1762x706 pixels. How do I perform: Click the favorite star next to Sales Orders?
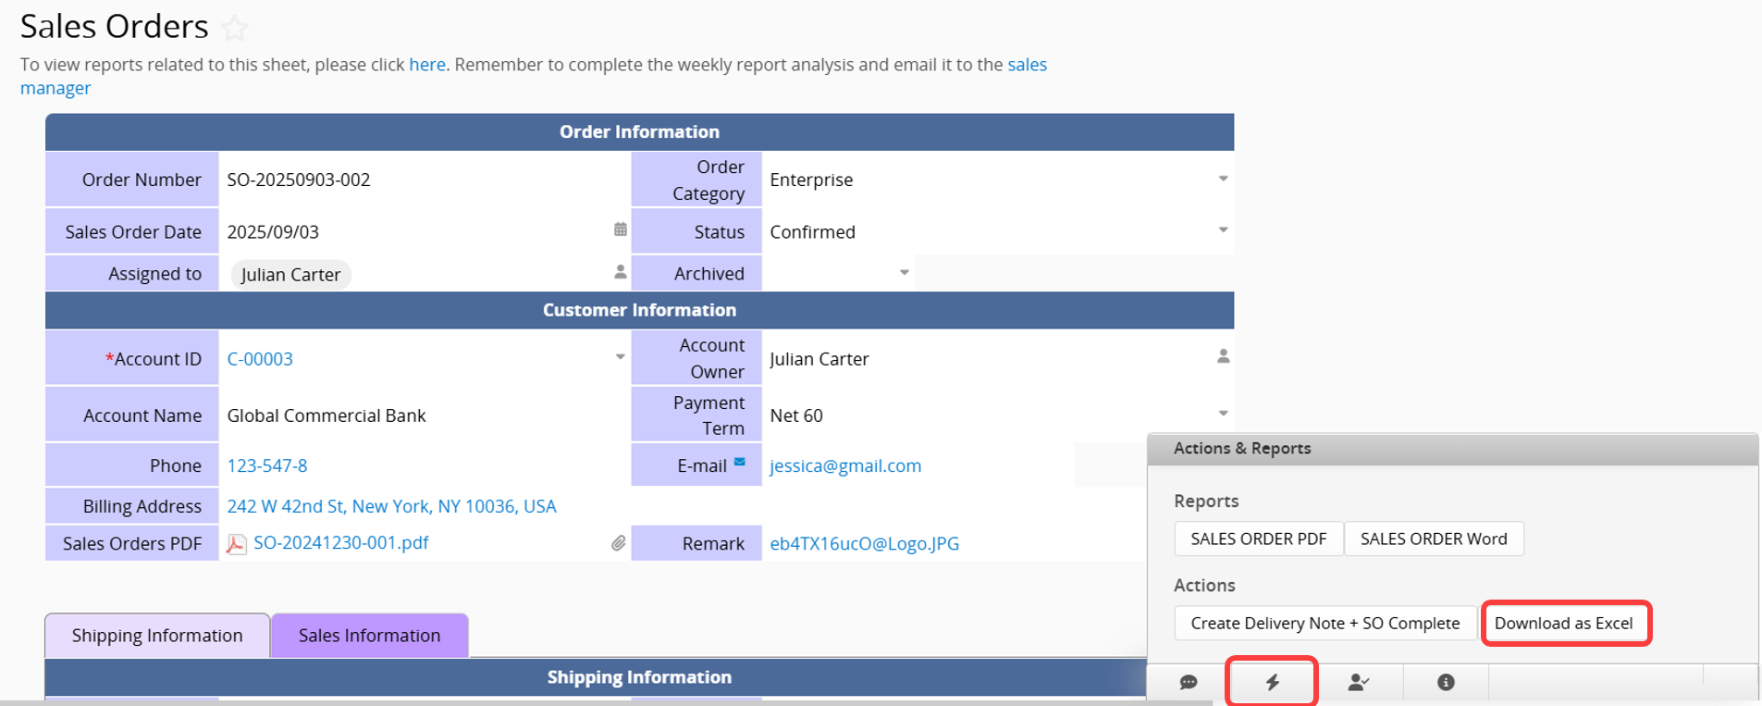[x=236, y=29]
